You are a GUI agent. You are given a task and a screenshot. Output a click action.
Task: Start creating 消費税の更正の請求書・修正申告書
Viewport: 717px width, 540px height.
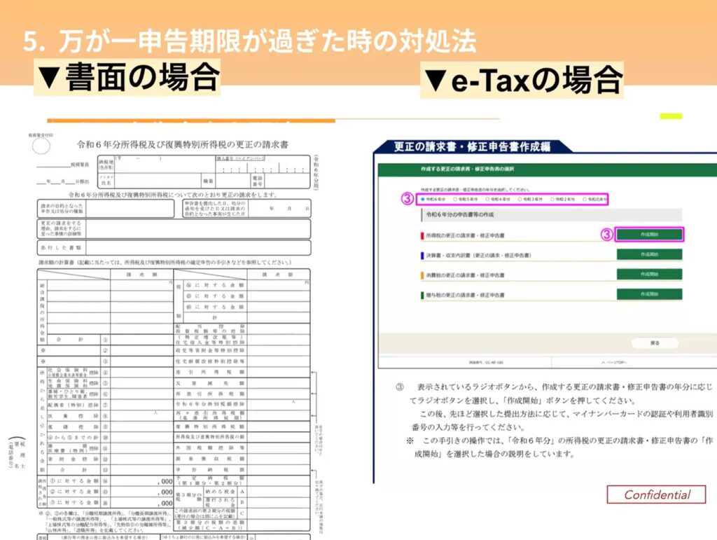point(649,275)
